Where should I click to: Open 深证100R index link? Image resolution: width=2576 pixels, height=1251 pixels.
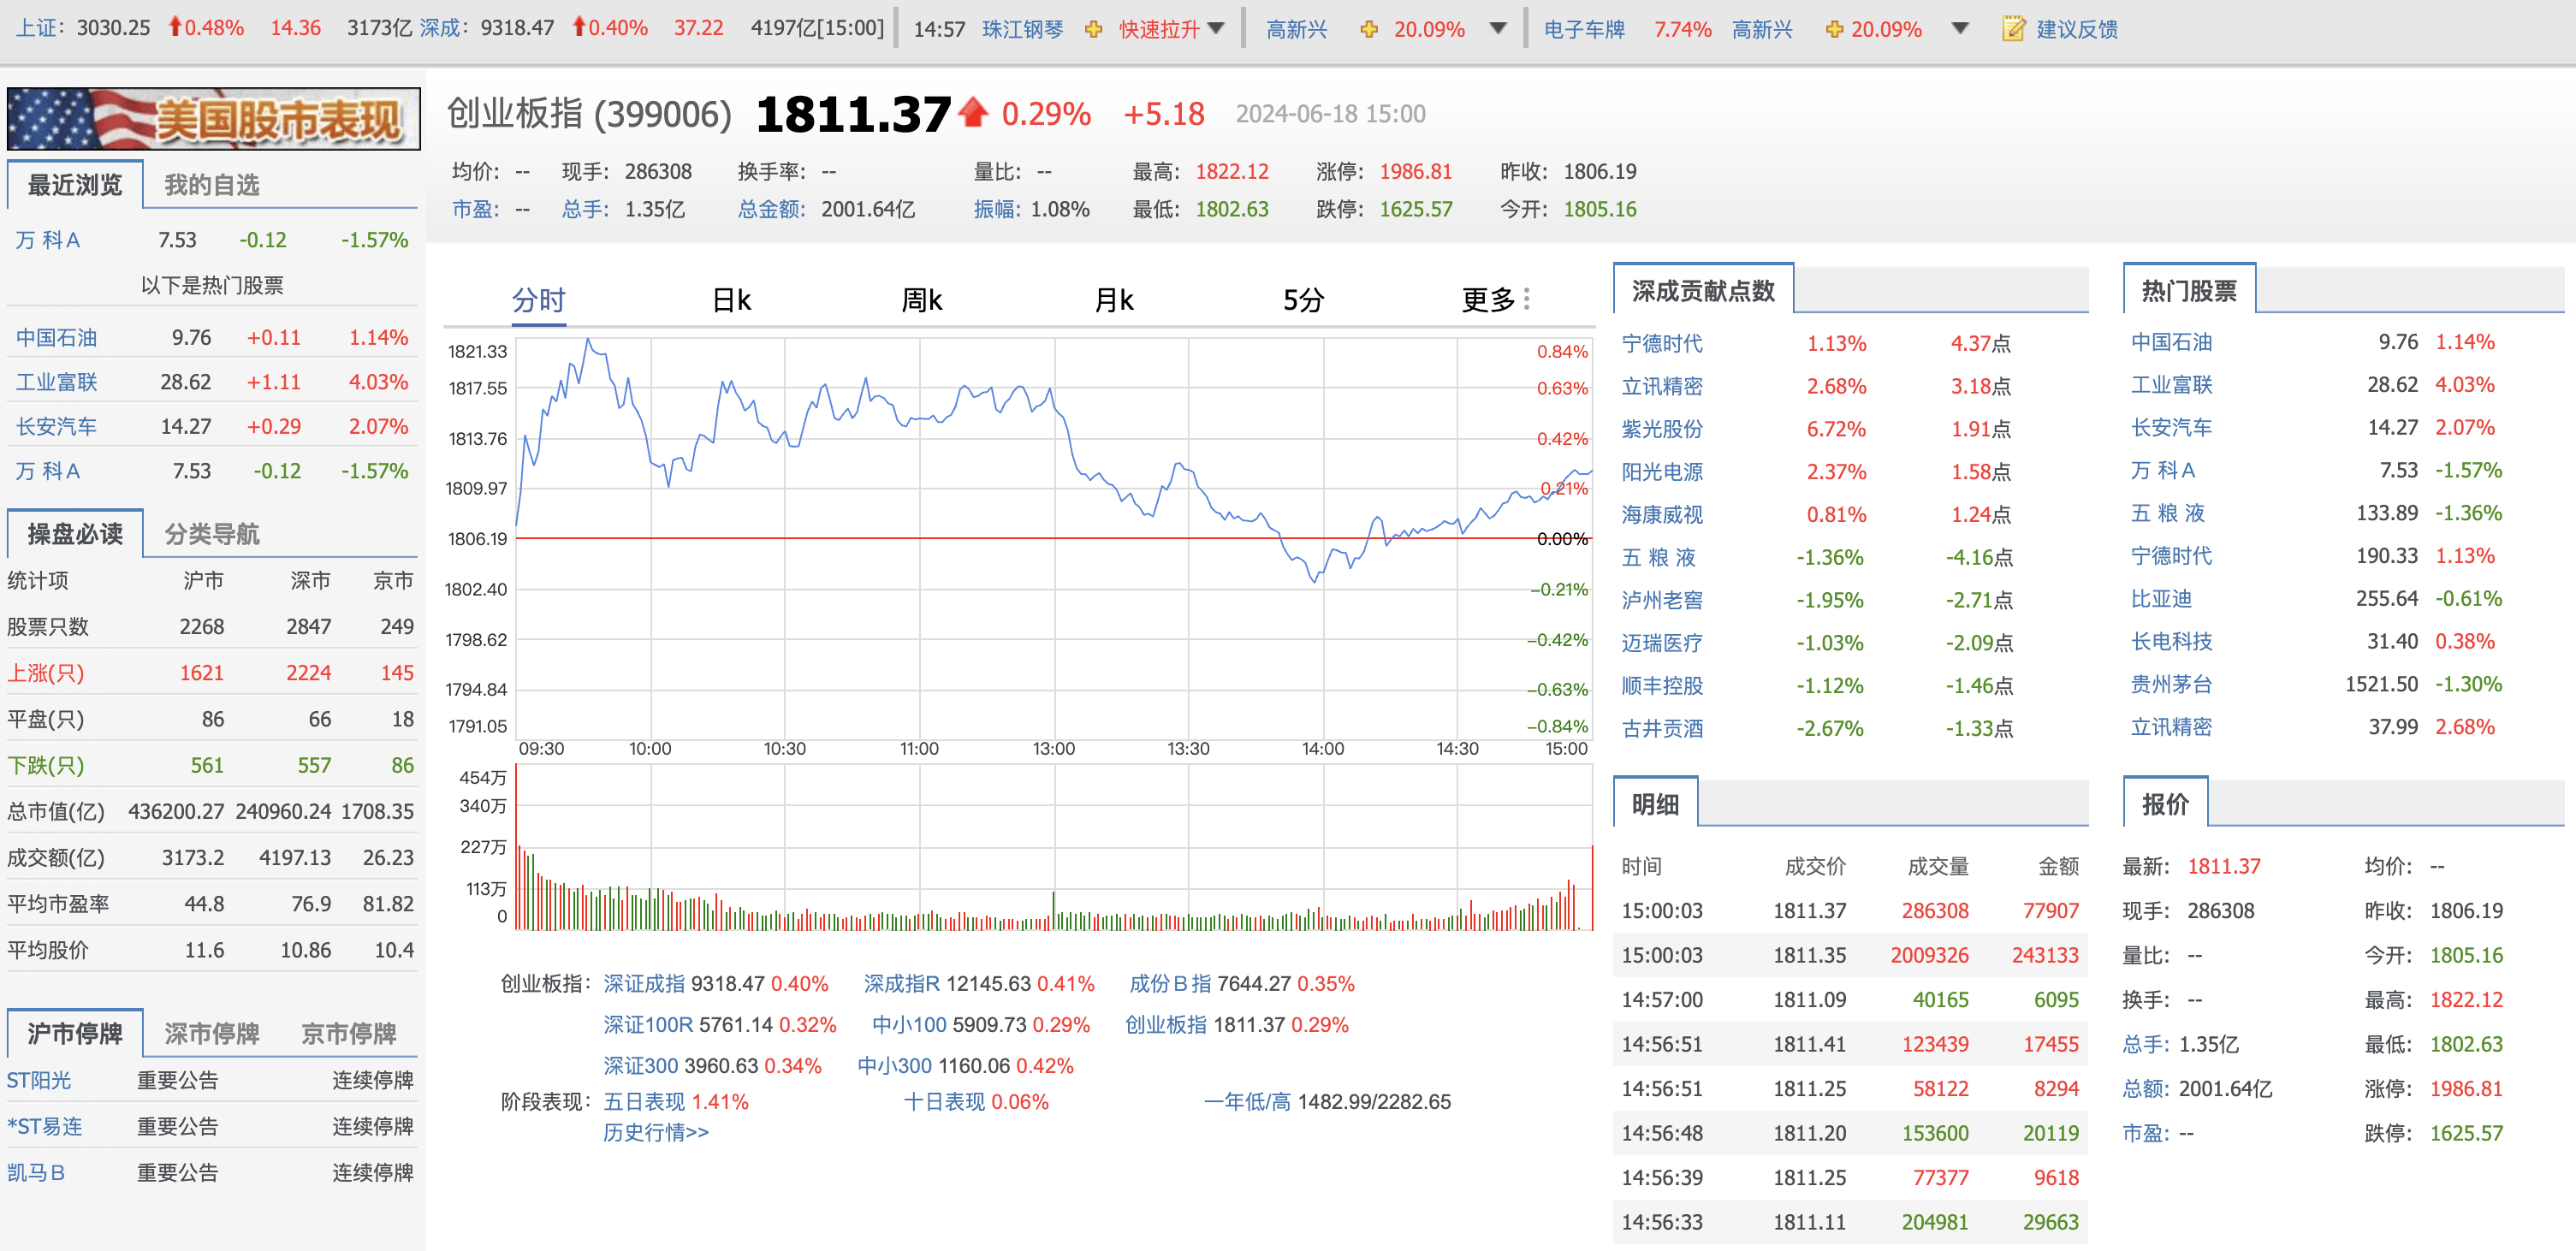tap(648, 1024)
